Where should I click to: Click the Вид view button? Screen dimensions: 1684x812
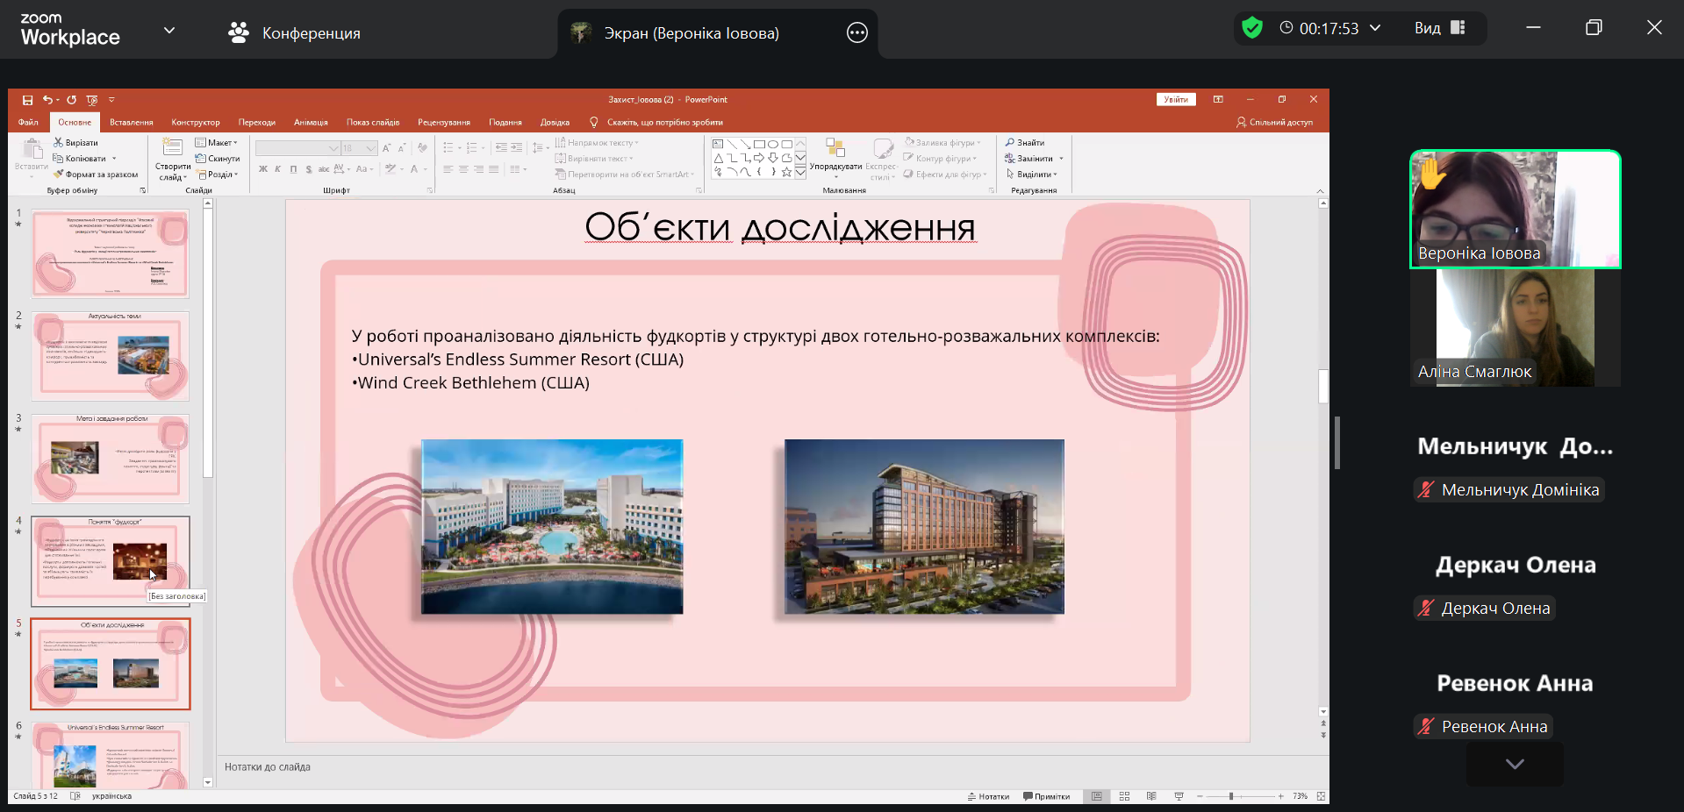[x=1439, y=28]
